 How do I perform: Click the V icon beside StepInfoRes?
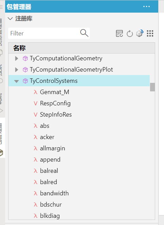[x=35, y=115]
